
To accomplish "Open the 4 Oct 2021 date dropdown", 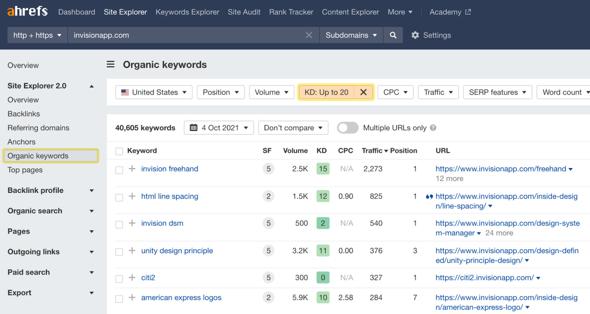I will 219,128.
